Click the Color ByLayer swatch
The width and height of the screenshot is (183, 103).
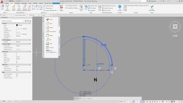17,25
